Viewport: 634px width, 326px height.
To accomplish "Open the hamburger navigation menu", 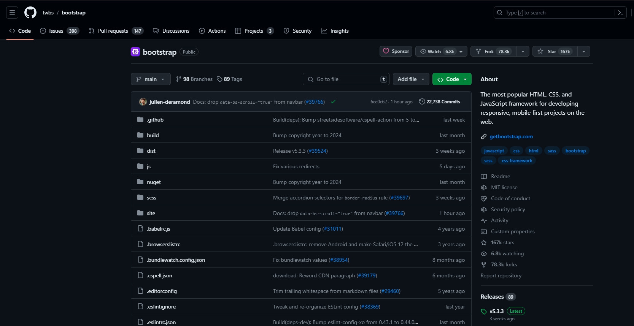I will coord(12,13).
